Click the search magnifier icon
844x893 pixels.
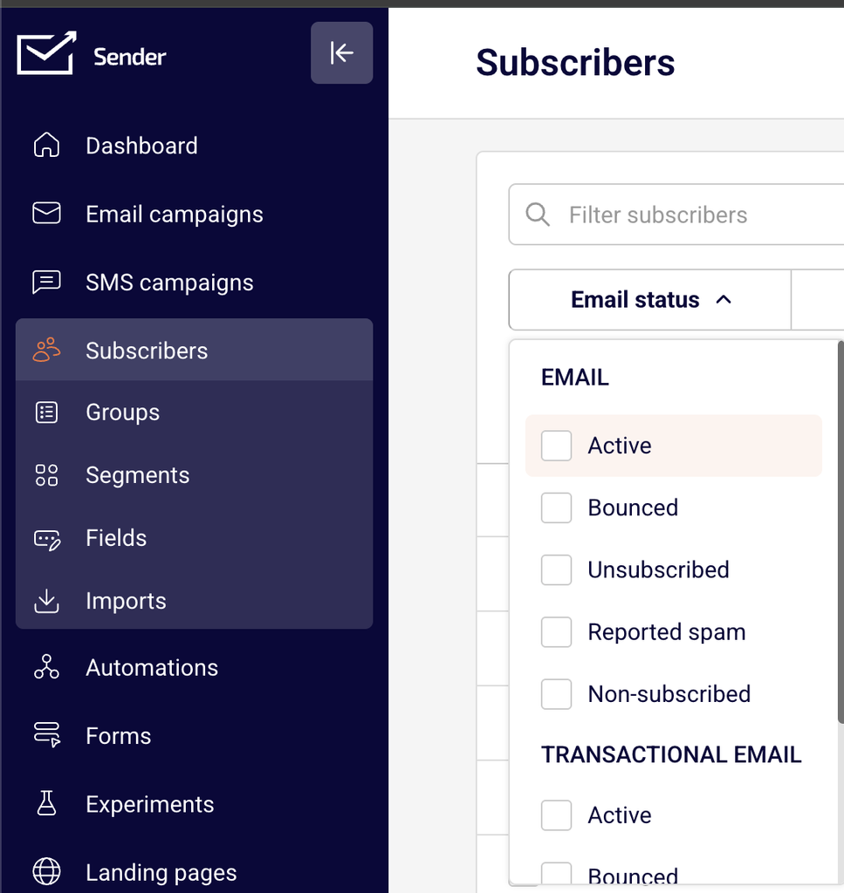tap(538, 215)
